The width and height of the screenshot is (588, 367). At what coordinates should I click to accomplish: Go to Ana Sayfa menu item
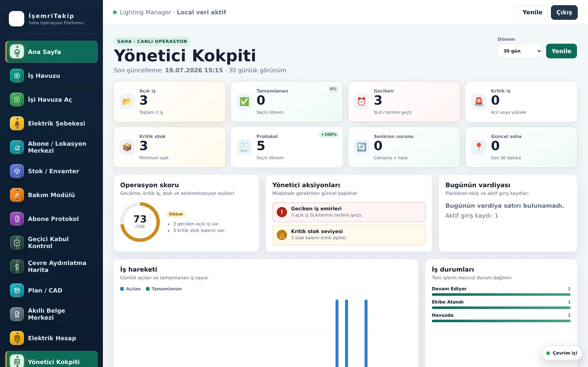point(51,52)
